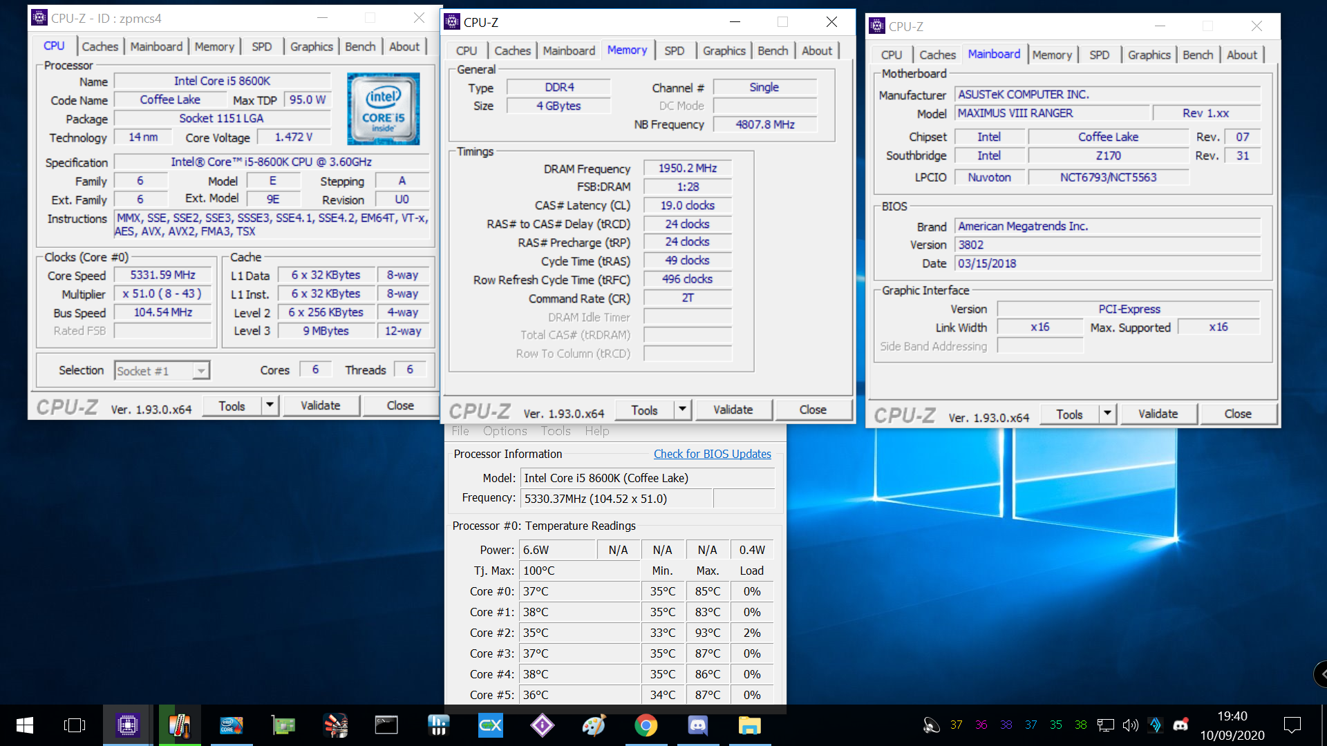Open the satellite dish tray icon
This screenshot has width=1327, height=746.
click(932, 725)
